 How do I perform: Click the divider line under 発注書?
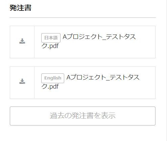pyautogui.click(x=82, y=18)
